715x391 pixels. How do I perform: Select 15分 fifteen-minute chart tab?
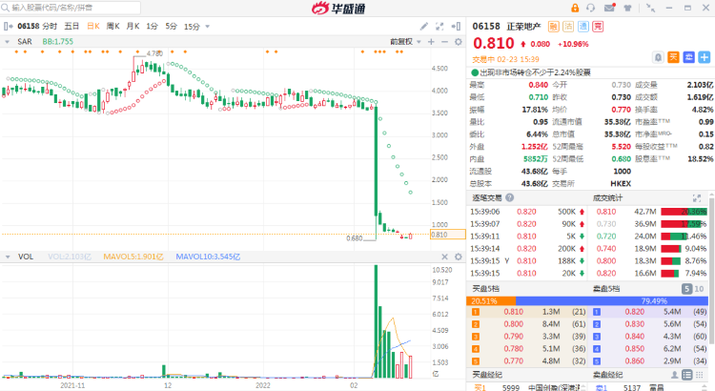click(192, 27)
